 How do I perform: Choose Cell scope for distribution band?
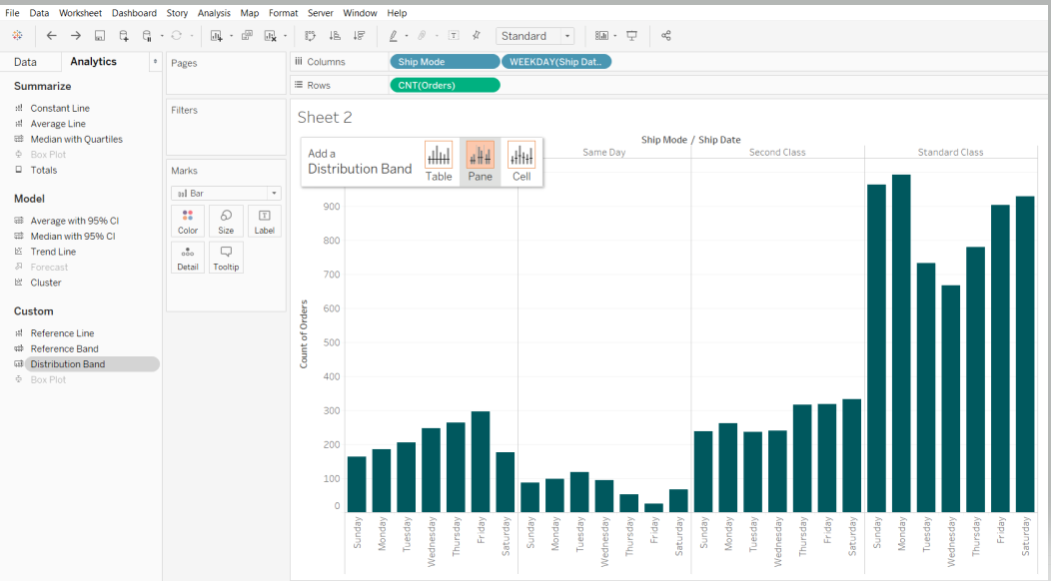click(522, 161)
